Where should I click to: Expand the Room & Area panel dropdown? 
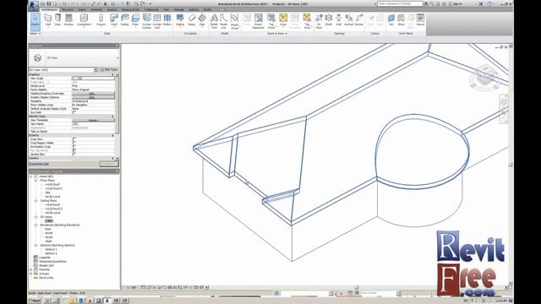tap(277, 34)
